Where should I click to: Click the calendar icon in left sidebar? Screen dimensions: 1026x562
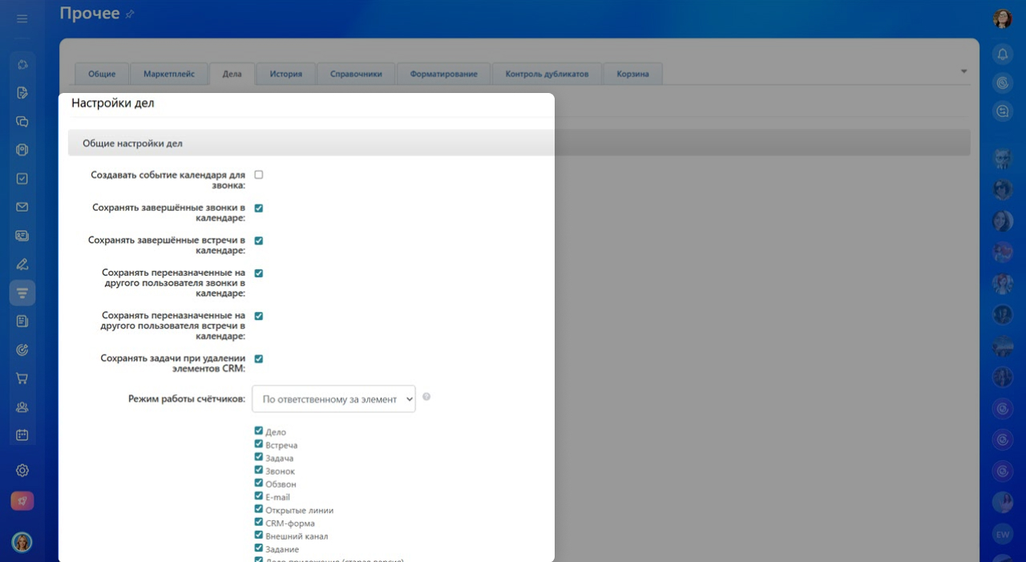22,435
